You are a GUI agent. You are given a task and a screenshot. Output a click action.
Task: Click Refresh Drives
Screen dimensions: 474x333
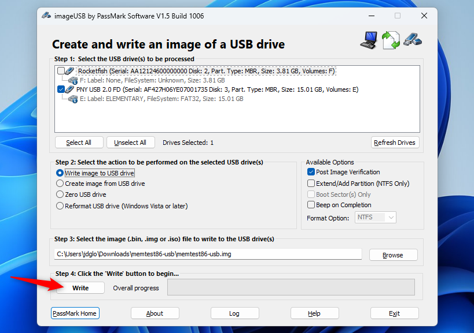(x=395, y=142)
